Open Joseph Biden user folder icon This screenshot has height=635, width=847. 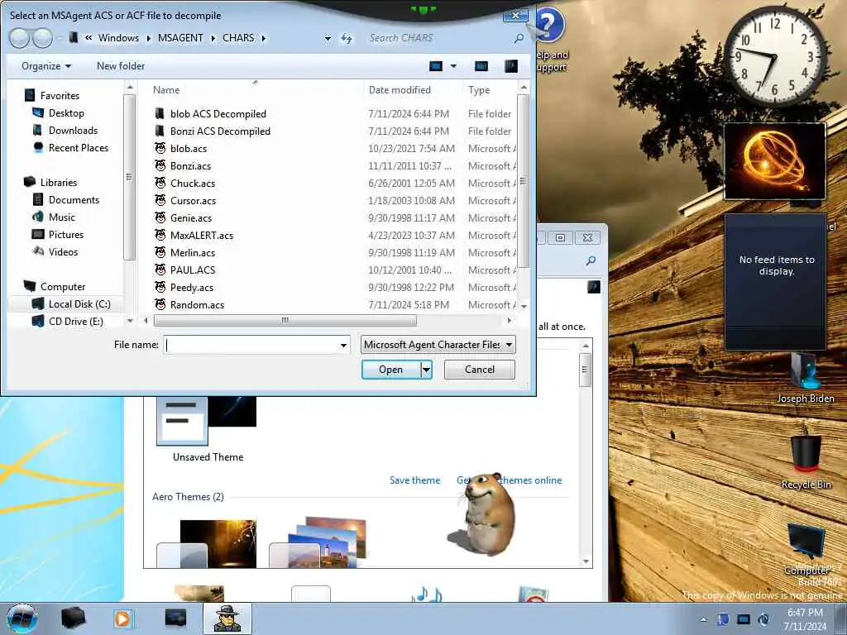click(x=806, y=378)
